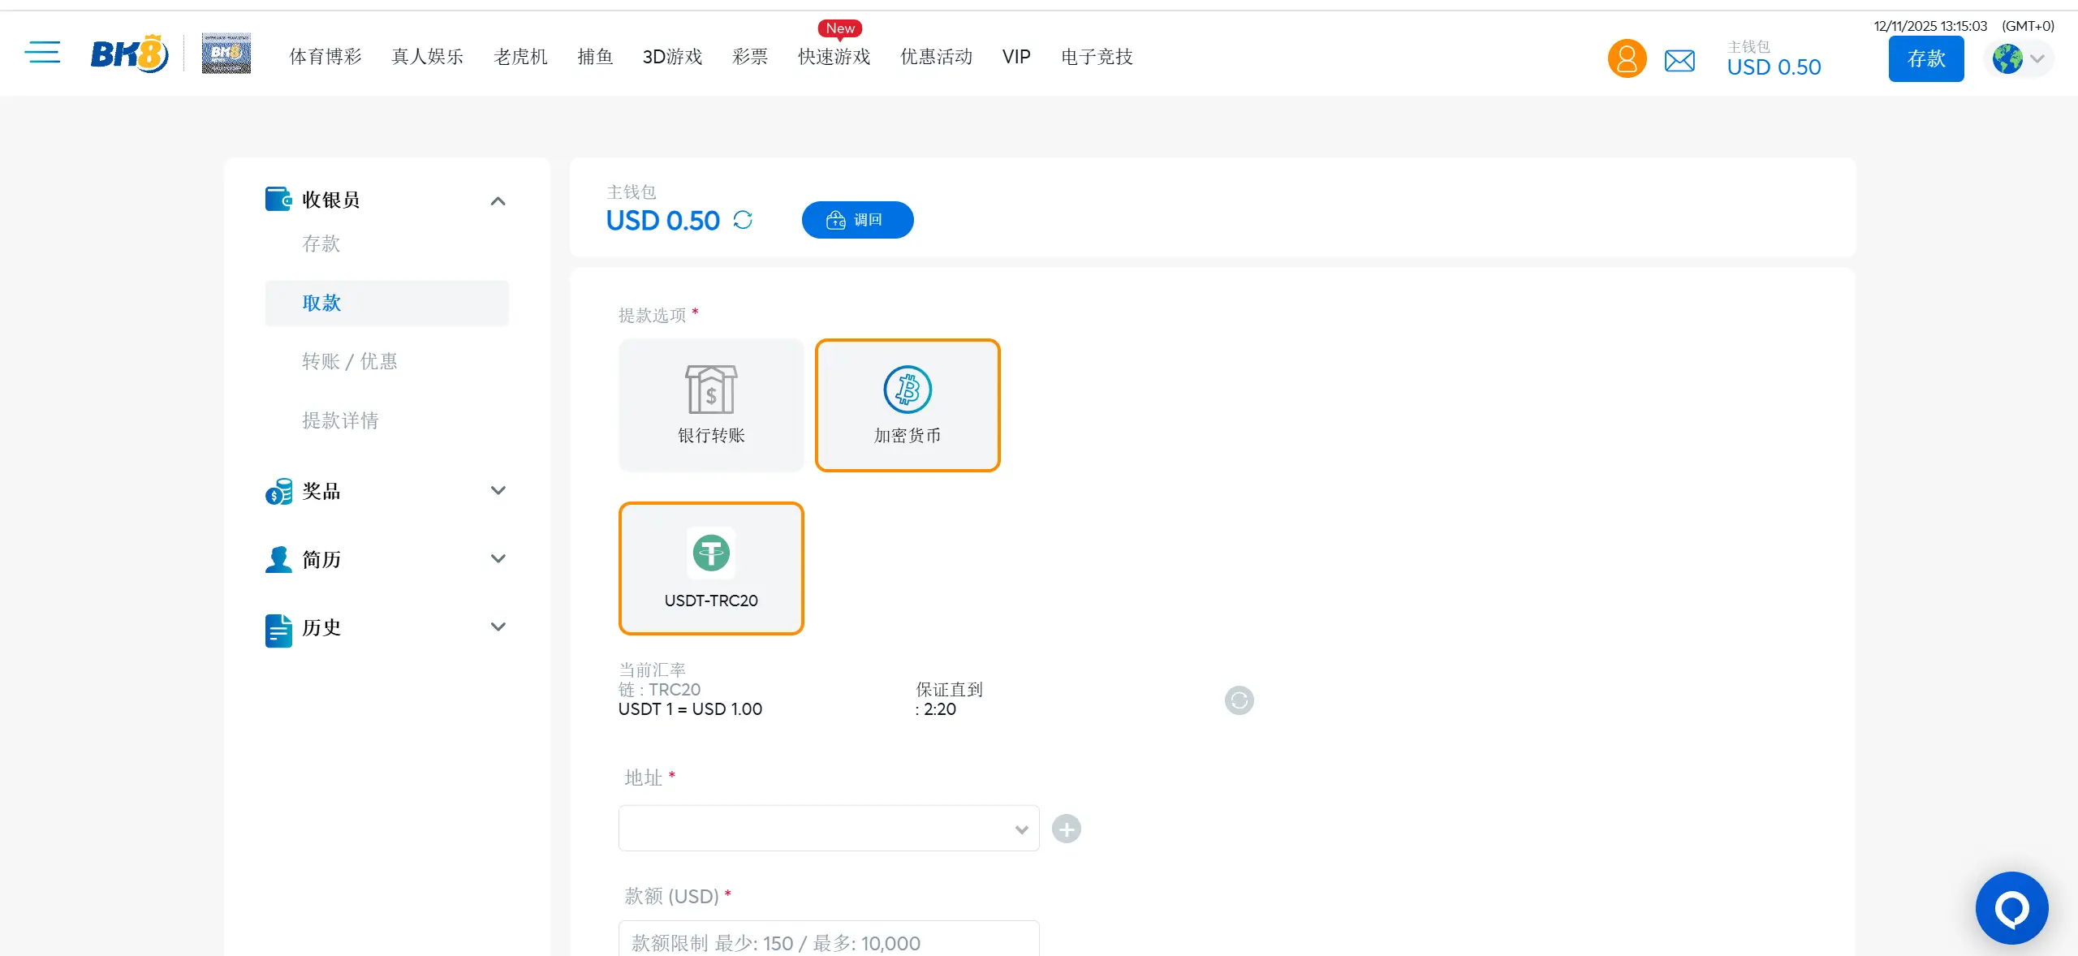The width and height of the screenshot is (2078, 956).
Task: Click the plus icon beside the address dropdown
Action: 1066,829
